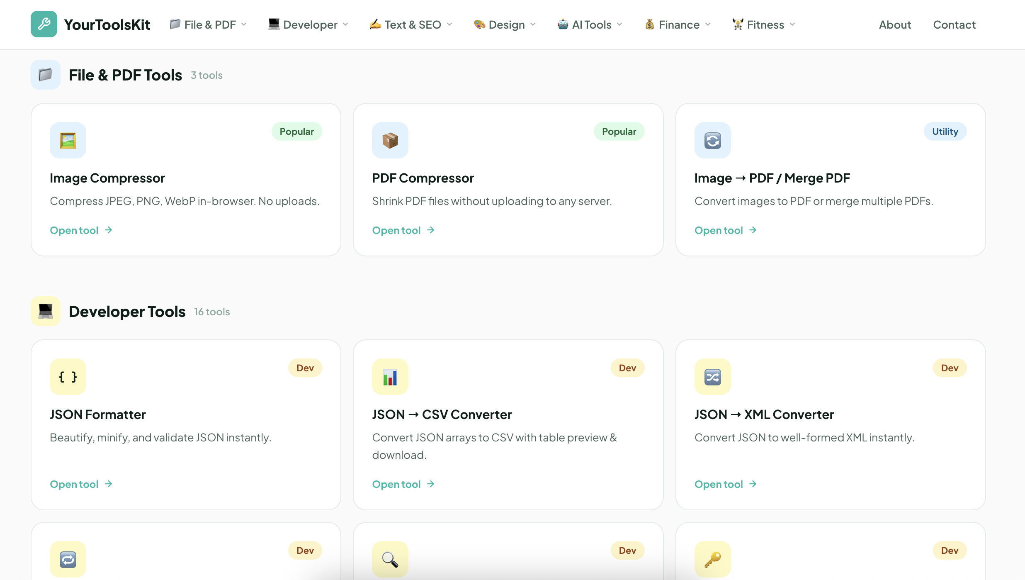Click the Image Compressor picture icon
The height and width of the screenshot is (580, 1025).
coord(68,140)
